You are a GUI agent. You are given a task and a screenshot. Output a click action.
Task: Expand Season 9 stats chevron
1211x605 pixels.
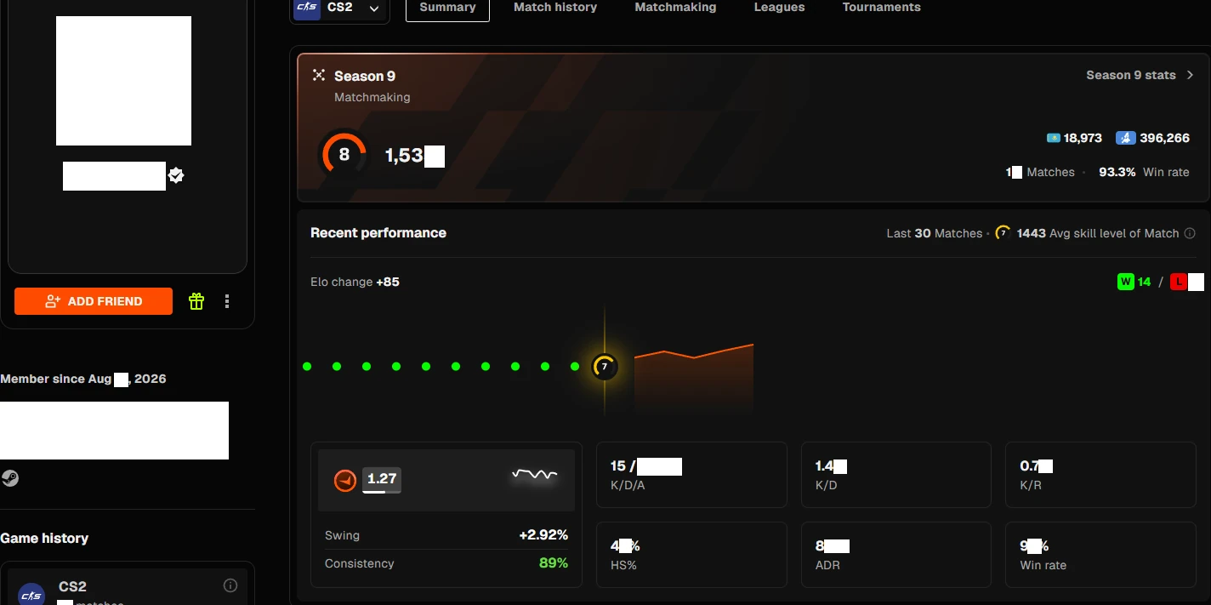coord(1191,75)
